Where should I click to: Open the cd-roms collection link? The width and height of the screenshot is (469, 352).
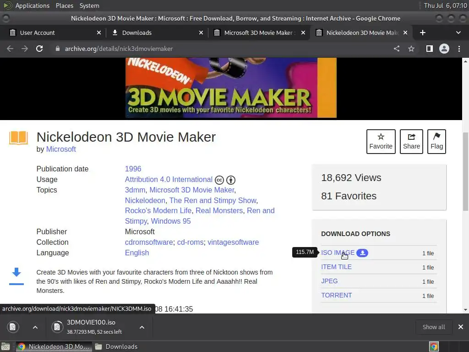pos(190,242)
